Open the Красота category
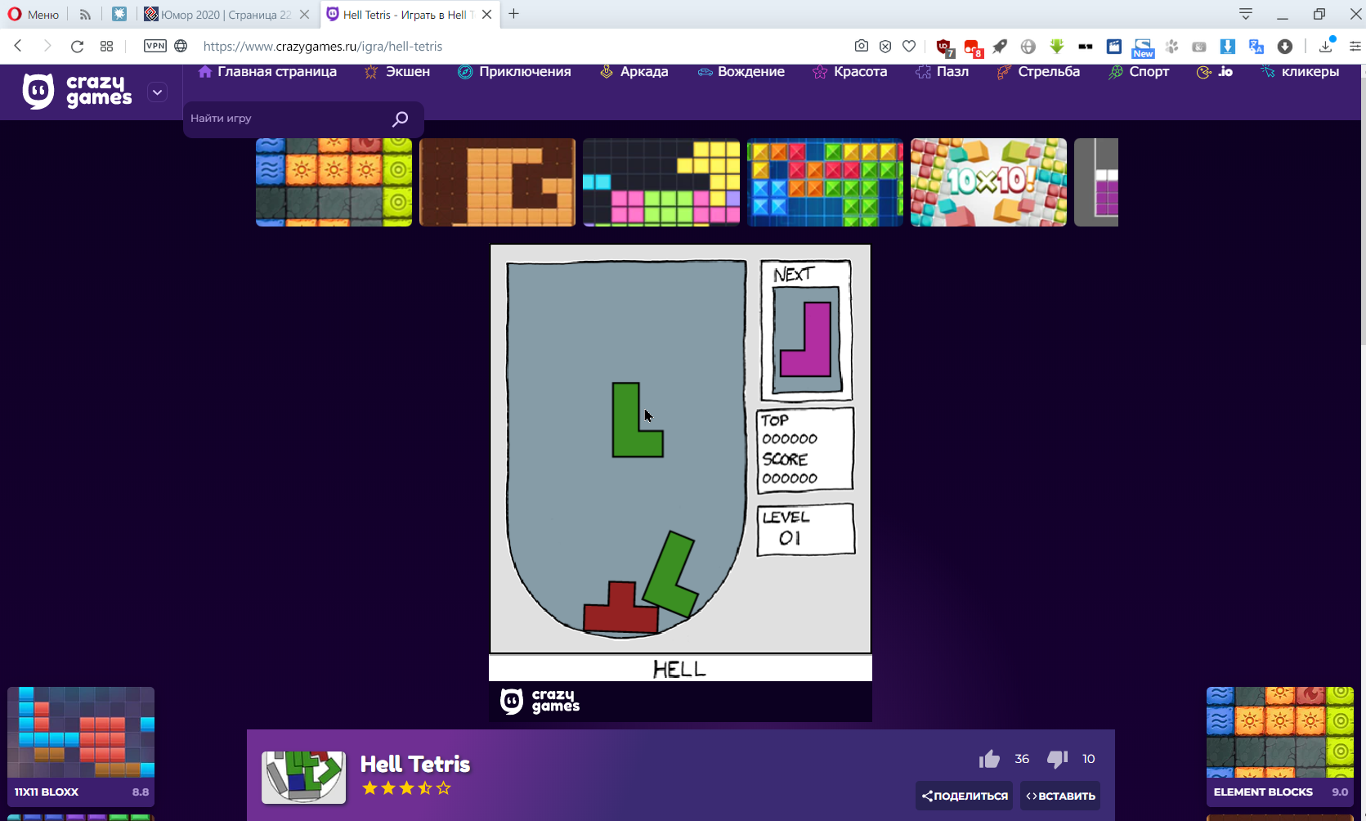1366x821 pixels. 849,72
